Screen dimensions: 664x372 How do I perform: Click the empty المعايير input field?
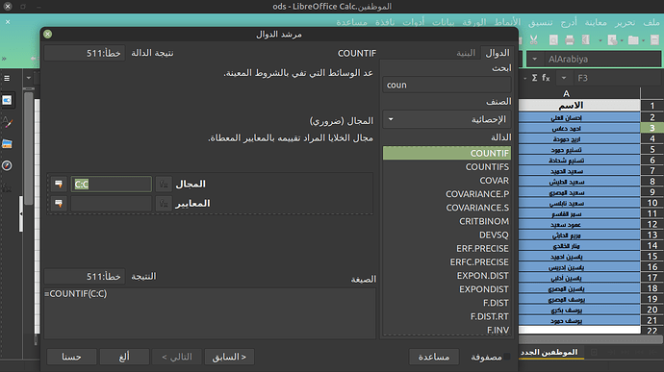111,204
